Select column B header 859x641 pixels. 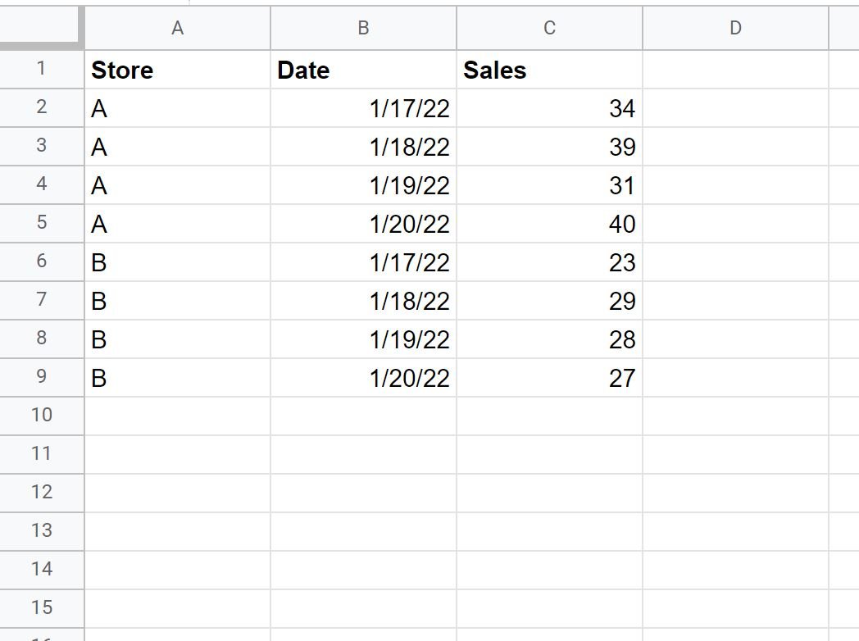[x=364, y=28]
